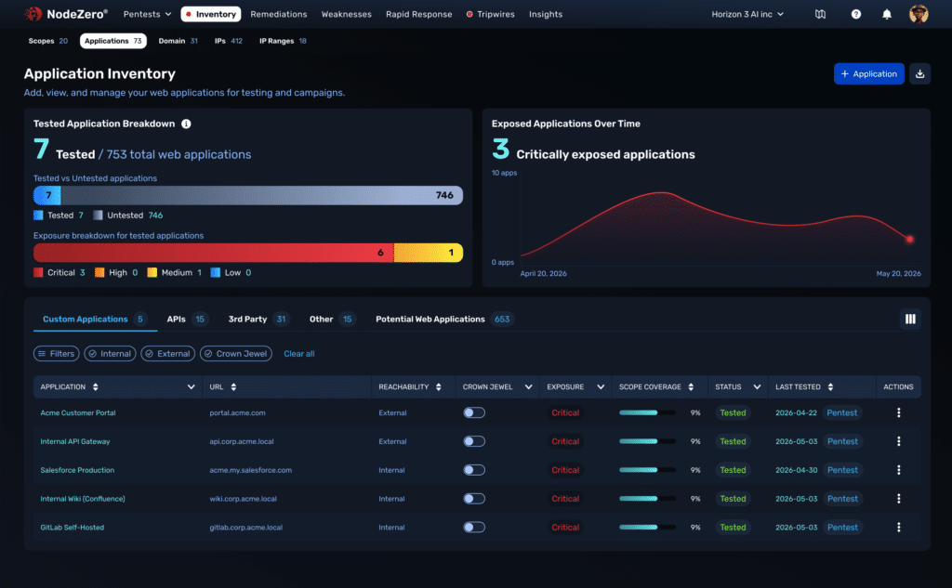Sort by Reachability column arrows
This screenshot has width=952, height=588.
tap(439, 387)
